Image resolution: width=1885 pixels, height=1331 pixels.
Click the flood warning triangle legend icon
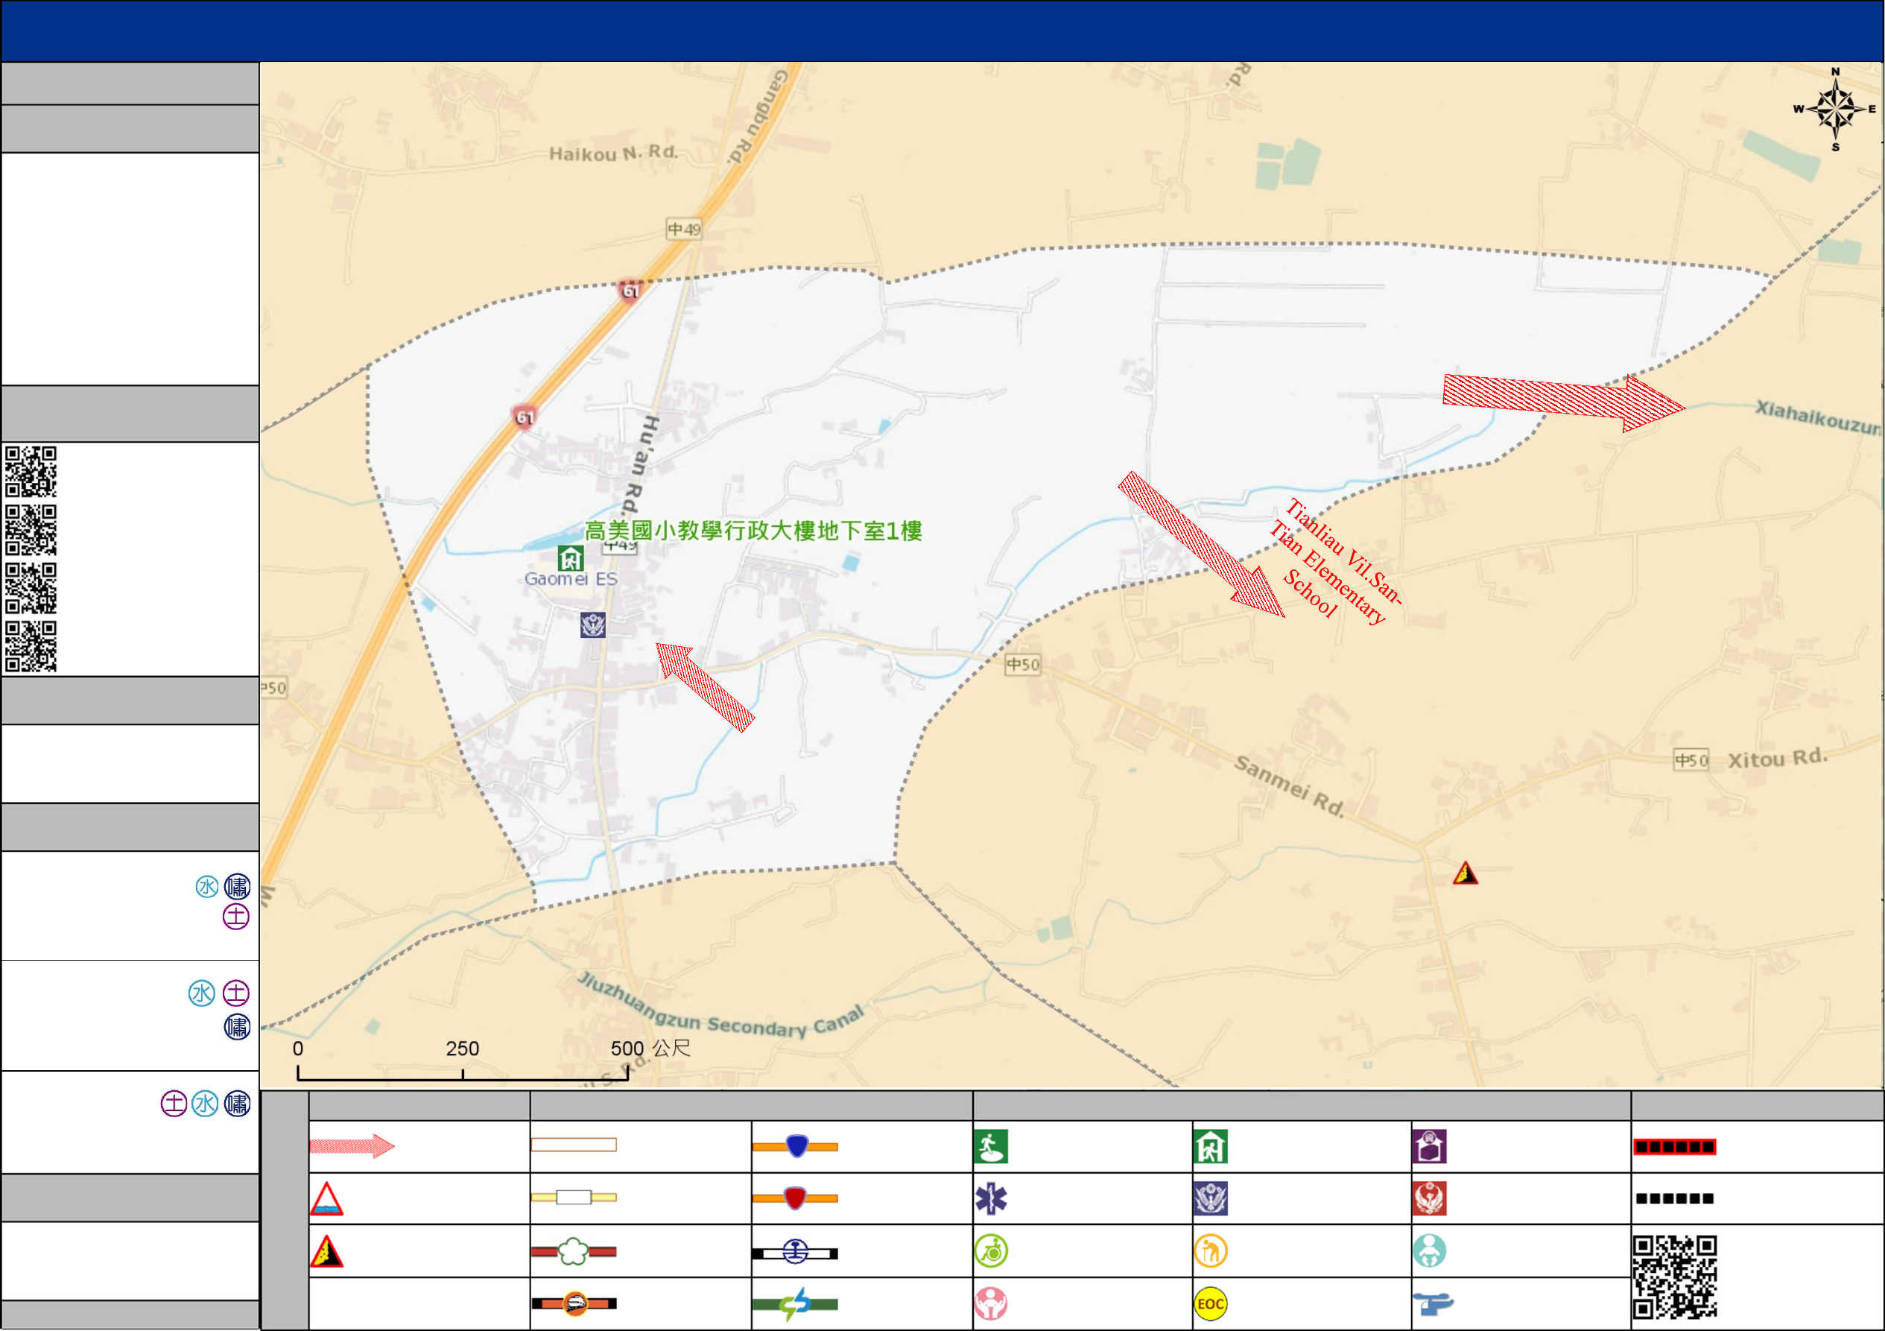tap(327, 1199)
